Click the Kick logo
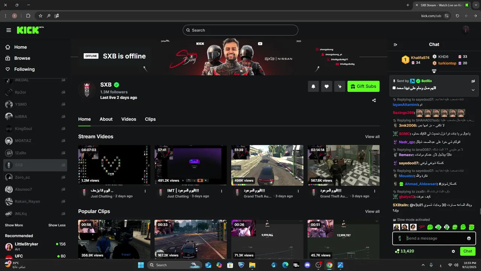Screen dimensions: 481x271 click(x=30, y=30)
